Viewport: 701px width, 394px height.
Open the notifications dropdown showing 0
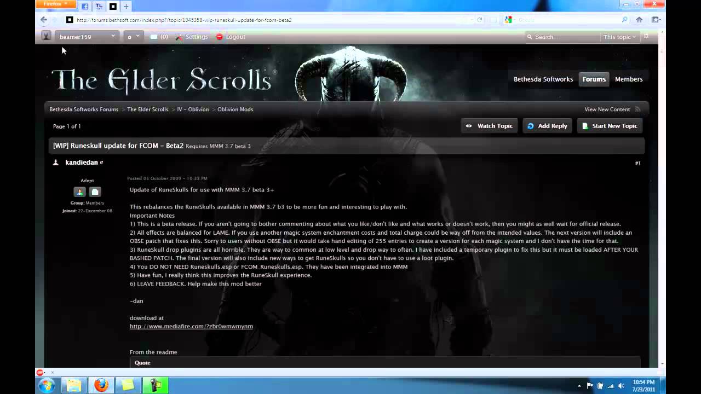134,37
